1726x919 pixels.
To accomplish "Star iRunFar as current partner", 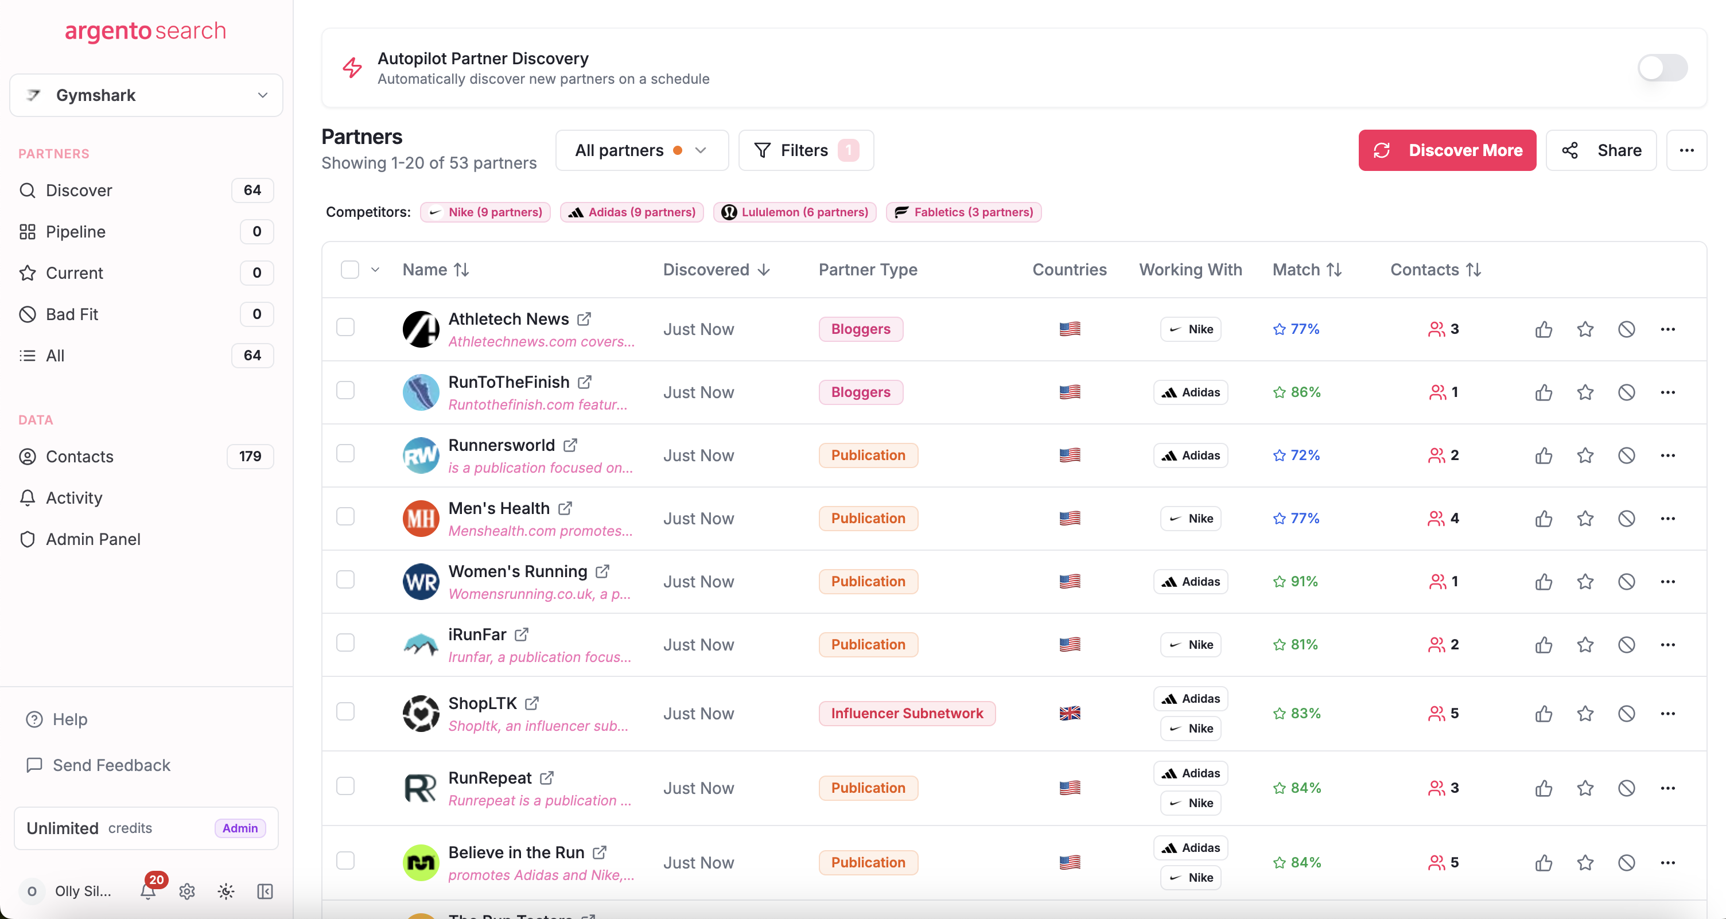I will point(1585,644).
